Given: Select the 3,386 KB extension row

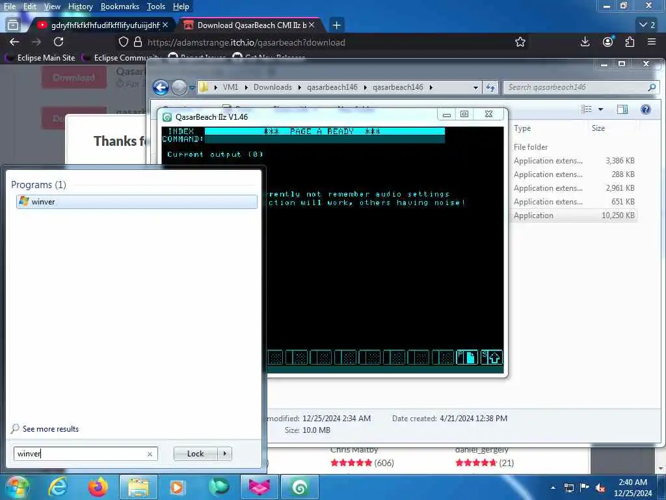Looking at the screenshot, I should (x=574, y=161).
